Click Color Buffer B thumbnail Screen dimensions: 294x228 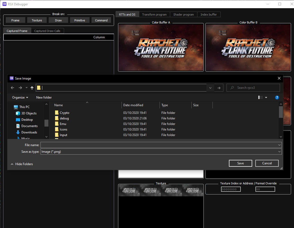(248, 48)
